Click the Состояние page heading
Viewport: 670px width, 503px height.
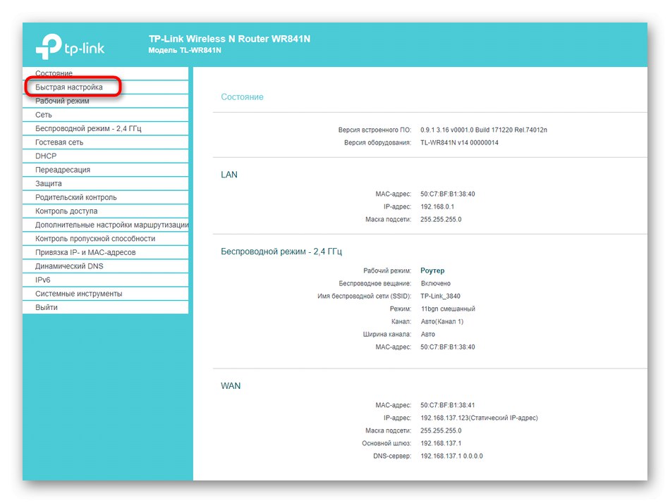242,97
